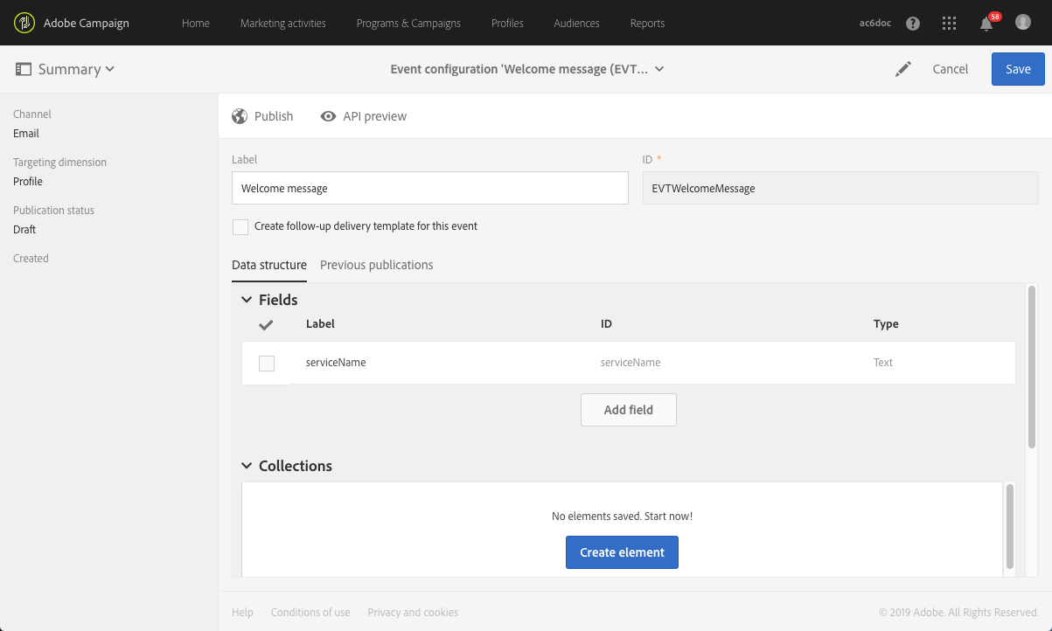
Task: Open the notifications bell icon
Action: click(986, 24)
